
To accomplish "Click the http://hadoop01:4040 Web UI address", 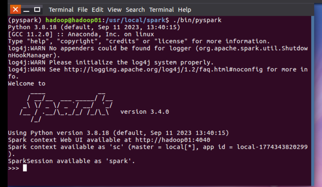I will 173,140.
